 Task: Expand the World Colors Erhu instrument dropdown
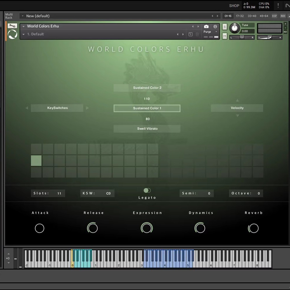pos(24,26)
